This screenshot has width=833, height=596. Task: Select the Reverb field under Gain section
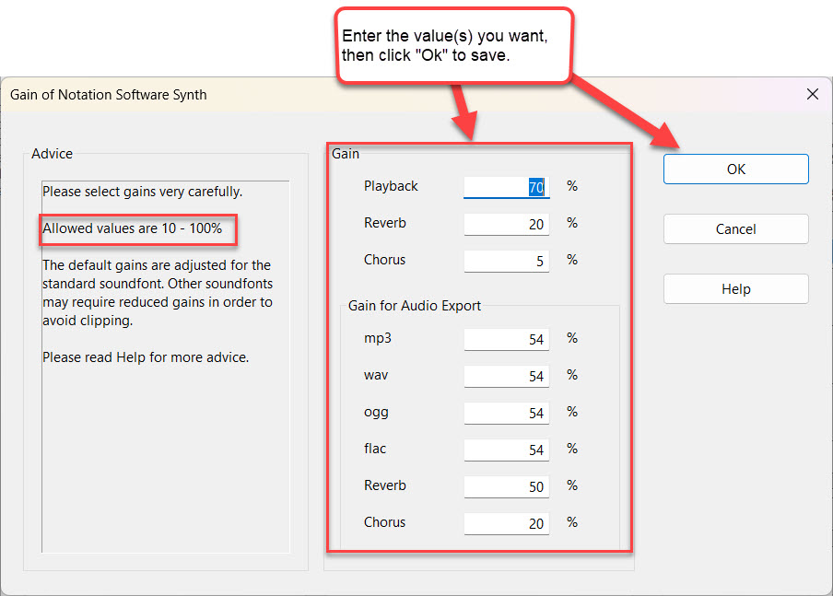506,224
